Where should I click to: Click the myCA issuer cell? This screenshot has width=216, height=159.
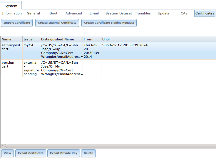(x=31, y=51)
